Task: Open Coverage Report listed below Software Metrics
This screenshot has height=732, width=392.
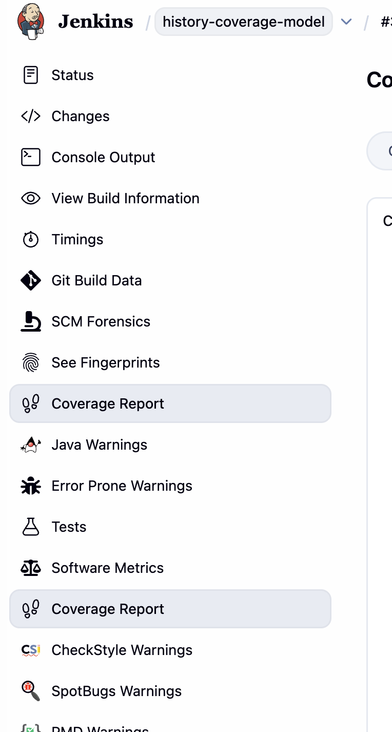Action: (108, 609)
